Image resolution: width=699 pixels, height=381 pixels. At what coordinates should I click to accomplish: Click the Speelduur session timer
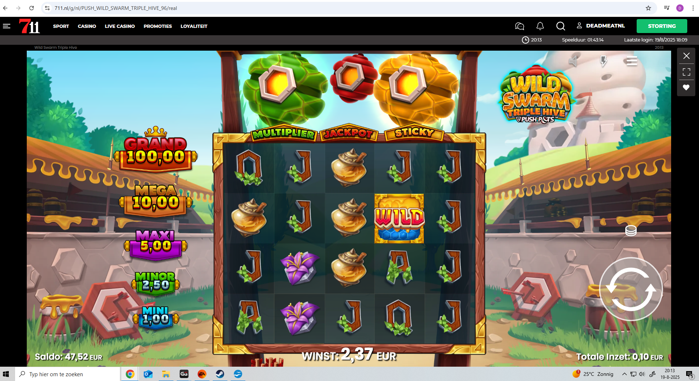583,40
